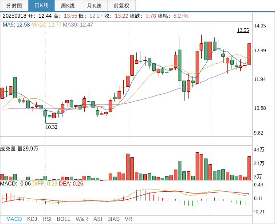This screenshot has width=275, height=224.
Task: Click the 成交量 量29.9万 label
Action: click(x=19, y=149)
